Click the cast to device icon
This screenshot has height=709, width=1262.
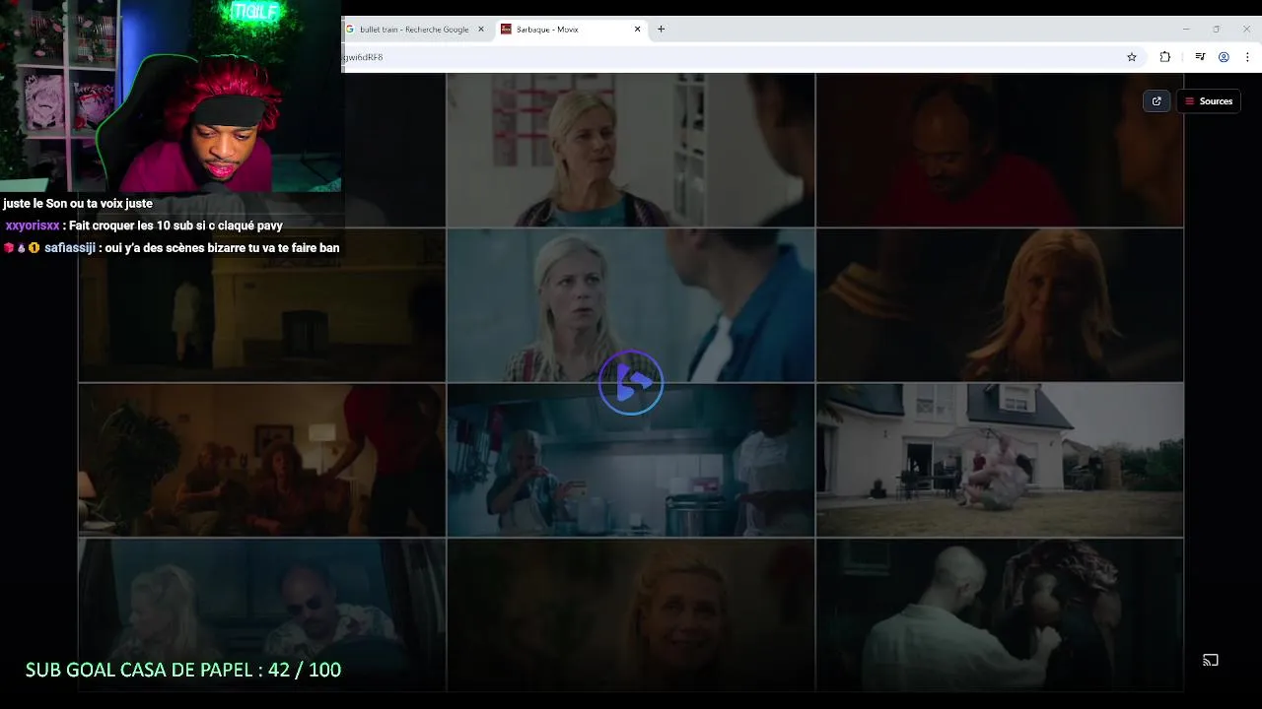(x=1211, y=660)
